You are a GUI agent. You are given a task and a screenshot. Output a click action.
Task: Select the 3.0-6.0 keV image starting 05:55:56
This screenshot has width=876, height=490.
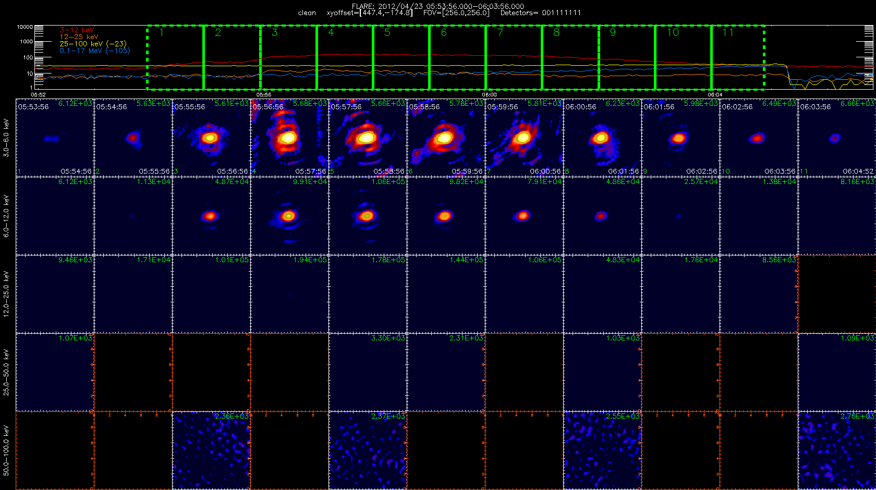[211, 138]
